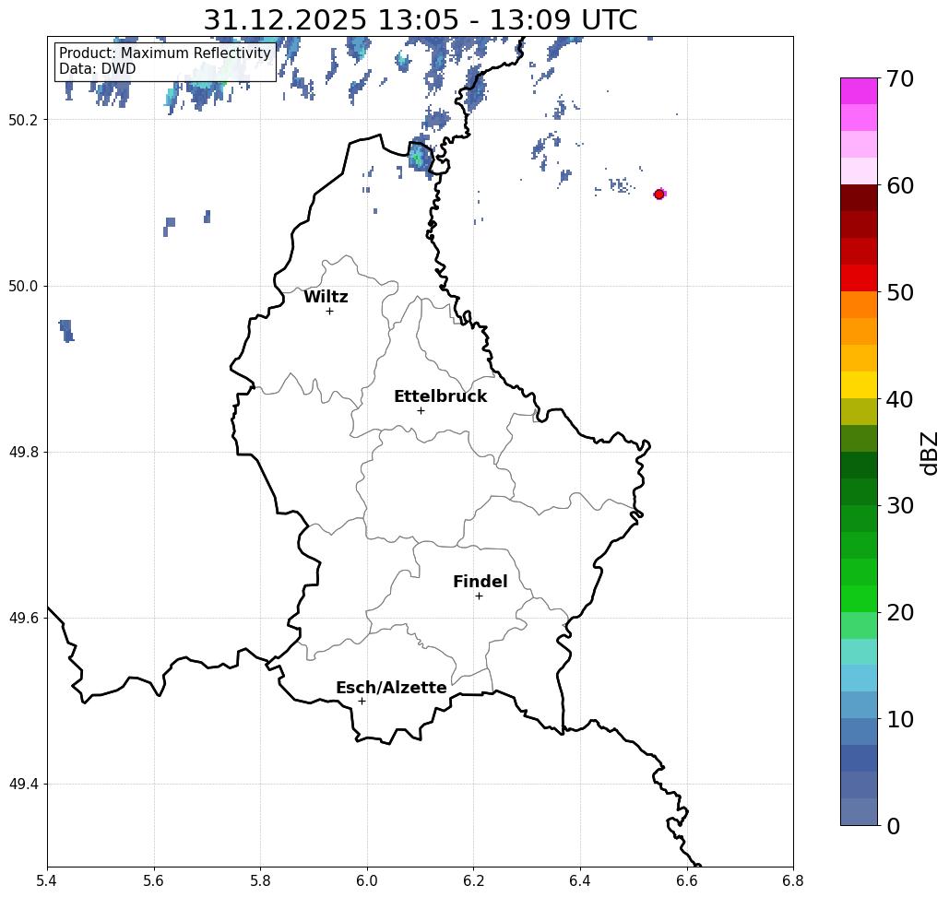The image size is (949, 897).
Task: Pick the bright red swatch just above 50 dBZ
Action: pyautogui.click(x=859, y=278)
